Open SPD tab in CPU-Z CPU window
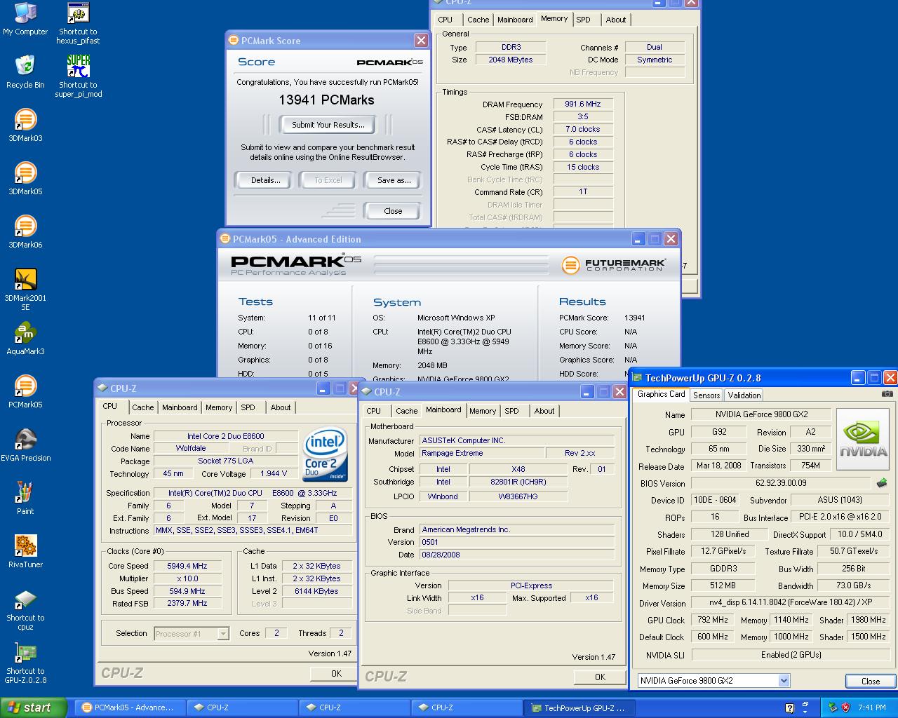 click(248, 407)
